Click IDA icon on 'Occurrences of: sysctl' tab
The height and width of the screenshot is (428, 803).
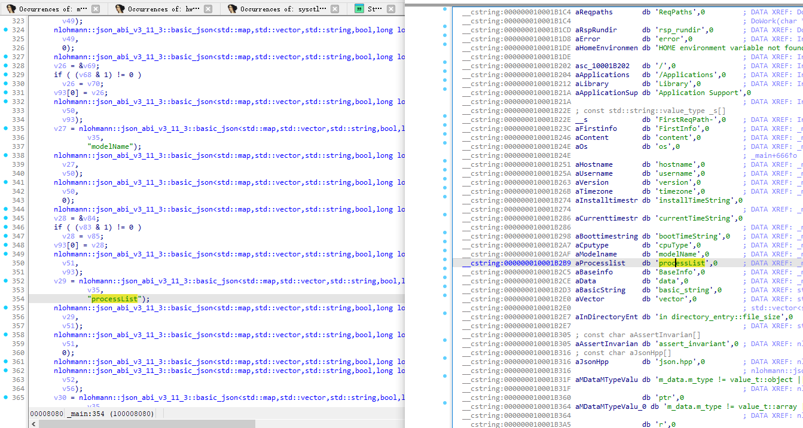(x=232, y=9)
